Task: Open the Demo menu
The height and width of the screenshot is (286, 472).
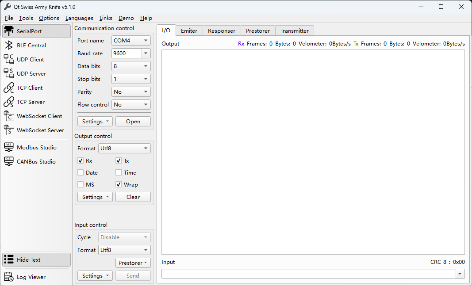Action: (126, 18)
